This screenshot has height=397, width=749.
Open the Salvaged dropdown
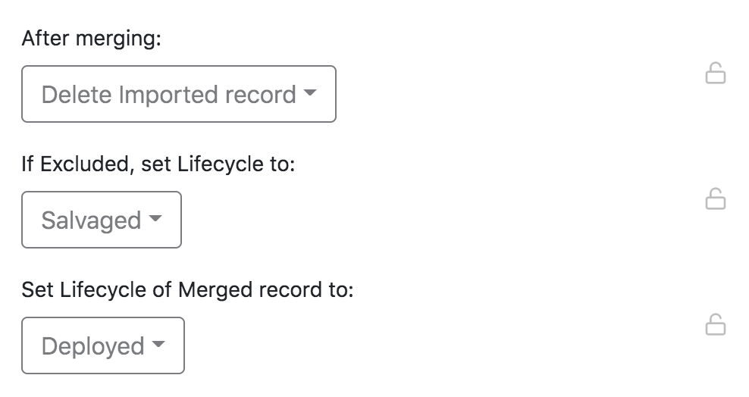pos(102,220)
